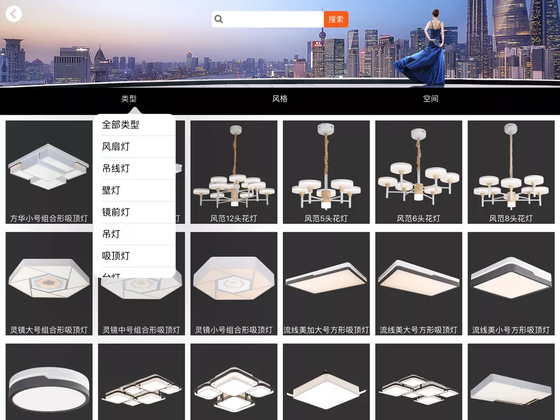Expand the 风格 filter dropdown
Viewport: 560px width, 420px height.
click(x=280, y=99)
